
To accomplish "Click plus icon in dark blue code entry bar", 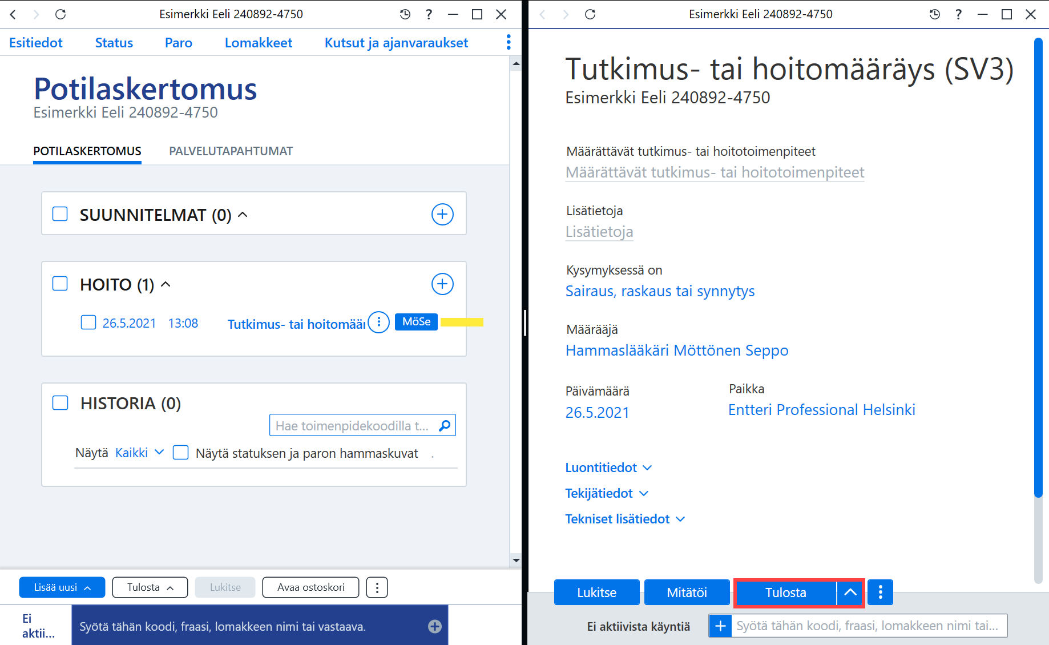I will [435, 627].
